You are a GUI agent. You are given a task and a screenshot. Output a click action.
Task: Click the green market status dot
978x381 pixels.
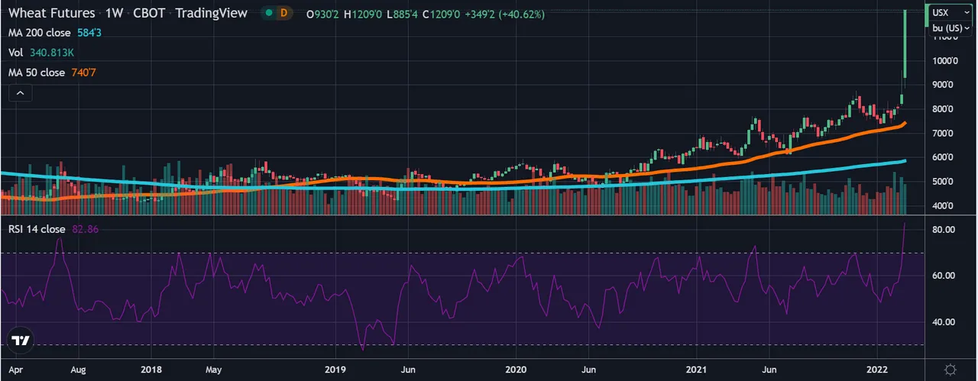[x=268, y=13]
